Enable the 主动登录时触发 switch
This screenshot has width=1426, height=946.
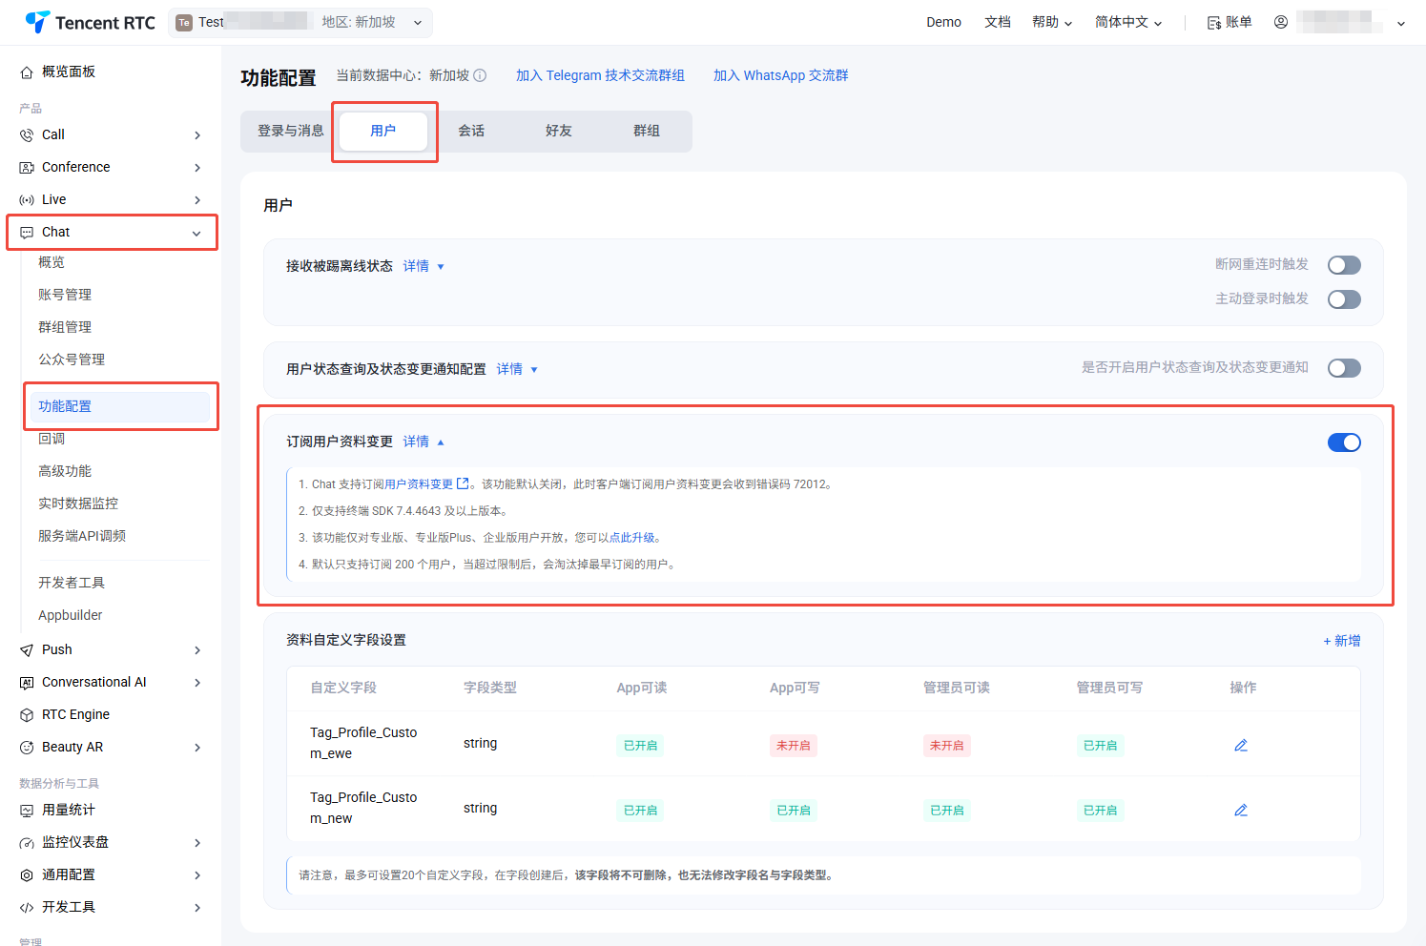click(x=1344, y=299)
